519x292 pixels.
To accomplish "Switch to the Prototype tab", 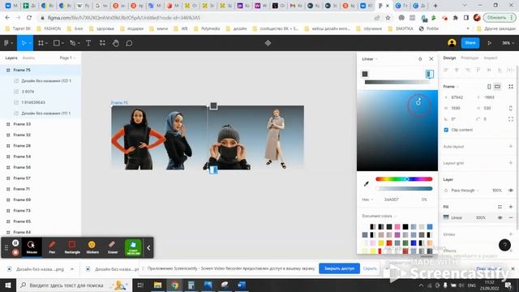I will tap(470, 58).
